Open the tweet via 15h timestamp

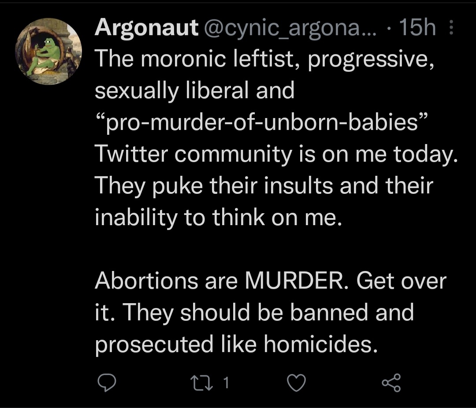(417, 28)
